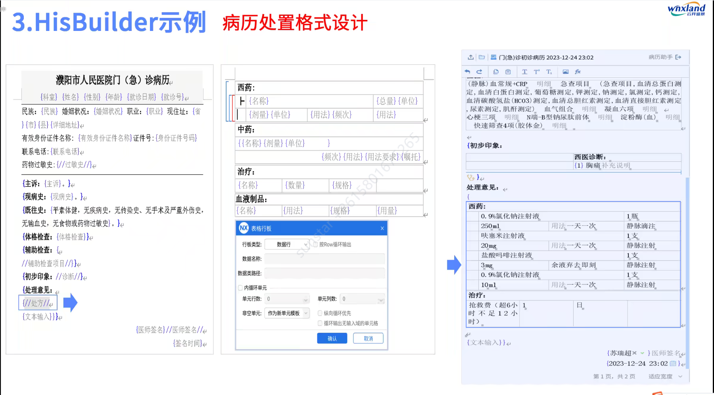Close the 表格行板 dialog
714x395 pixels.
[x=382, y=228]
